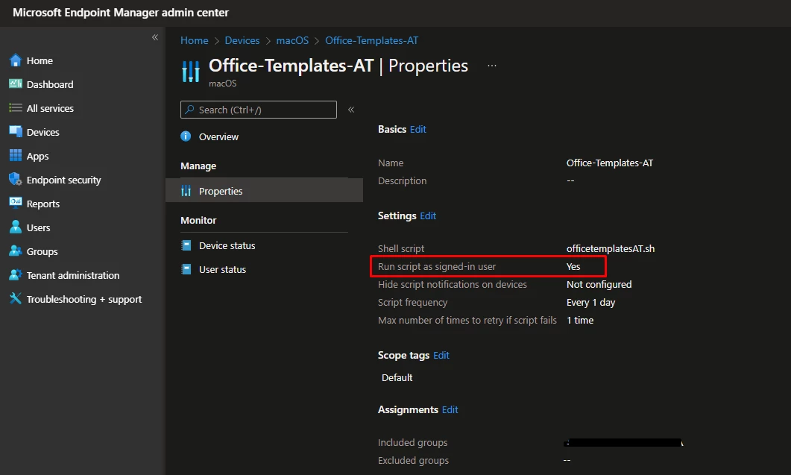
Task: Click the Apps grid icon
Action: tap(16, 155)
